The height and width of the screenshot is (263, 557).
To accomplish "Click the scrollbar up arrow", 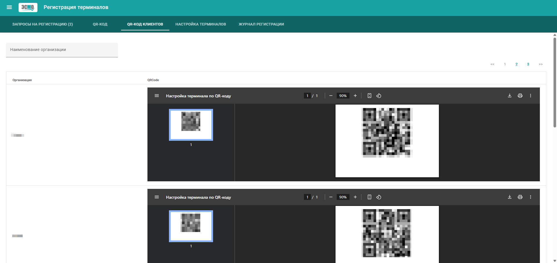I will coord(555,35).
